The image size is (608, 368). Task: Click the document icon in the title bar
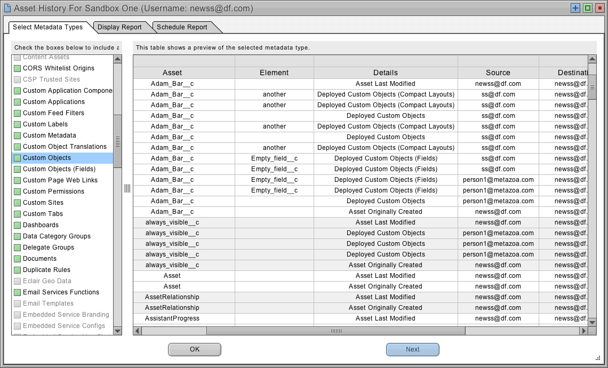[7, 8]
